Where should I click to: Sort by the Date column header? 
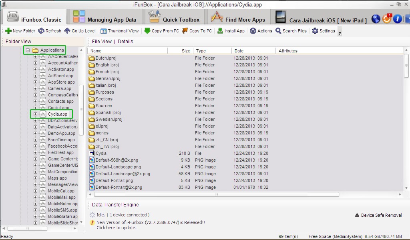click(253, 51)
